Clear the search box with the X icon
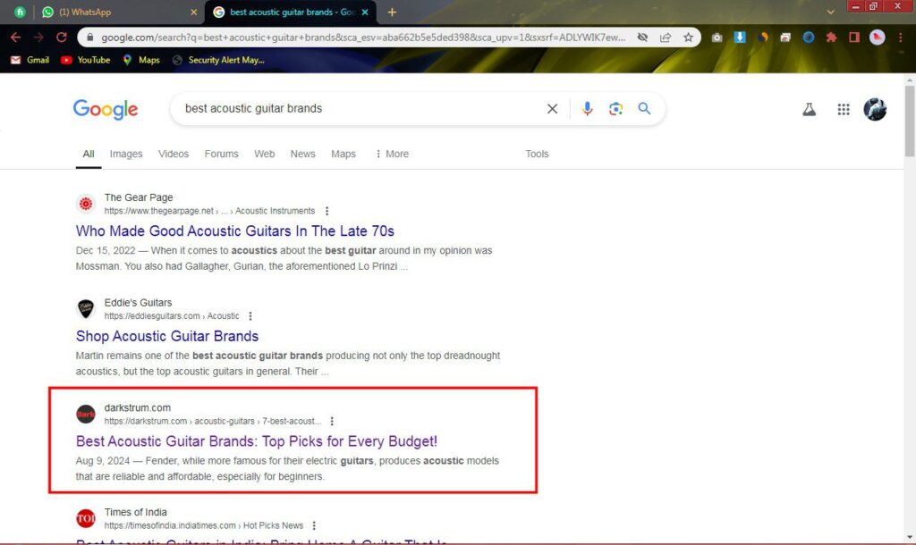This screenshot has height=545, width=916. (x=552, y=108)
